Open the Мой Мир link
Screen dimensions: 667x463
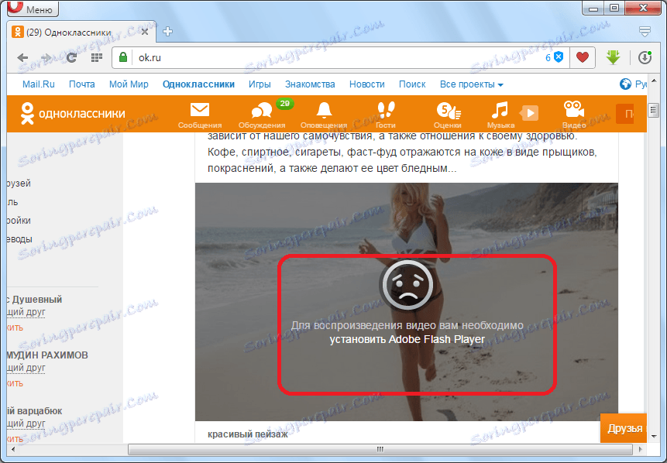[x=129, y=84]
